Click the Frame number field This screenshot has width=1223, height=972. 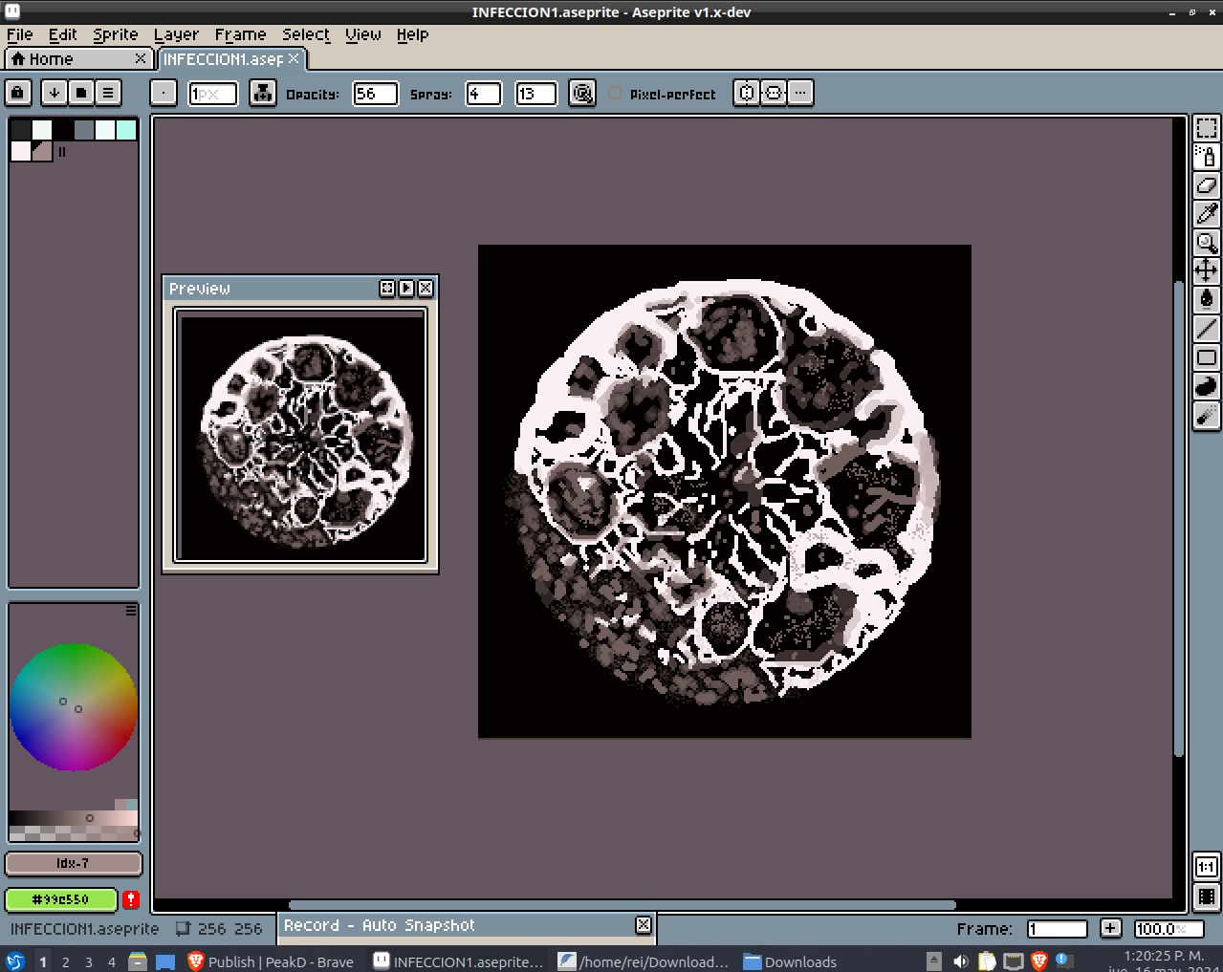pyautogui.click(x=1058, y=929)
